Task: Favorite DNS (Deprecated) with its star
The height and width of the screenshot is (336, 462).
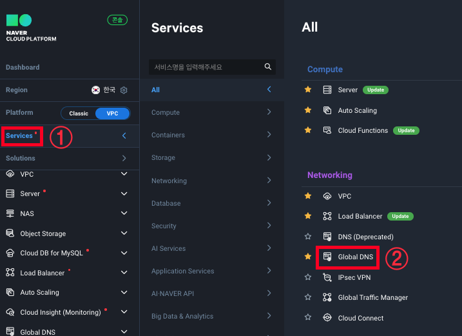Action: (x=308, y=236)
